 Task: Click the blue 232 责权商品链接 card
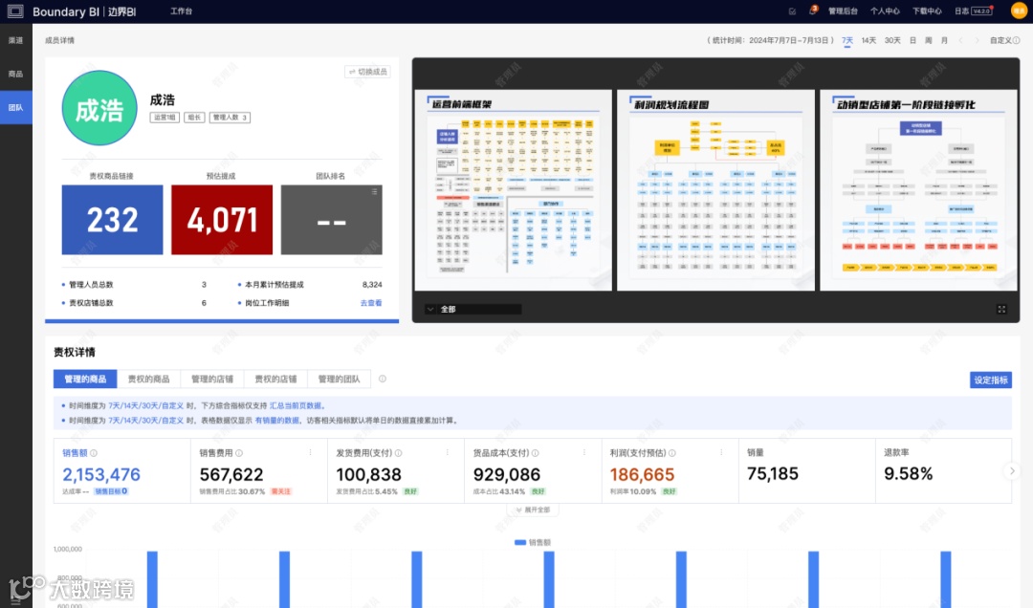[112, 219]
